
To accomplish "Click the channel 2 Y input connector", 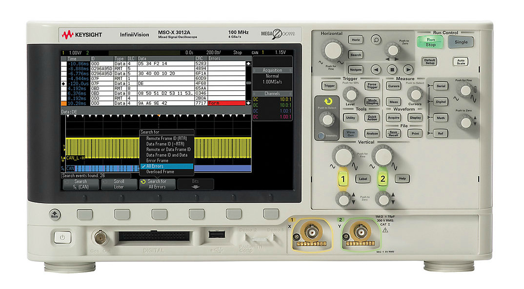I will (x=361, y=231).
